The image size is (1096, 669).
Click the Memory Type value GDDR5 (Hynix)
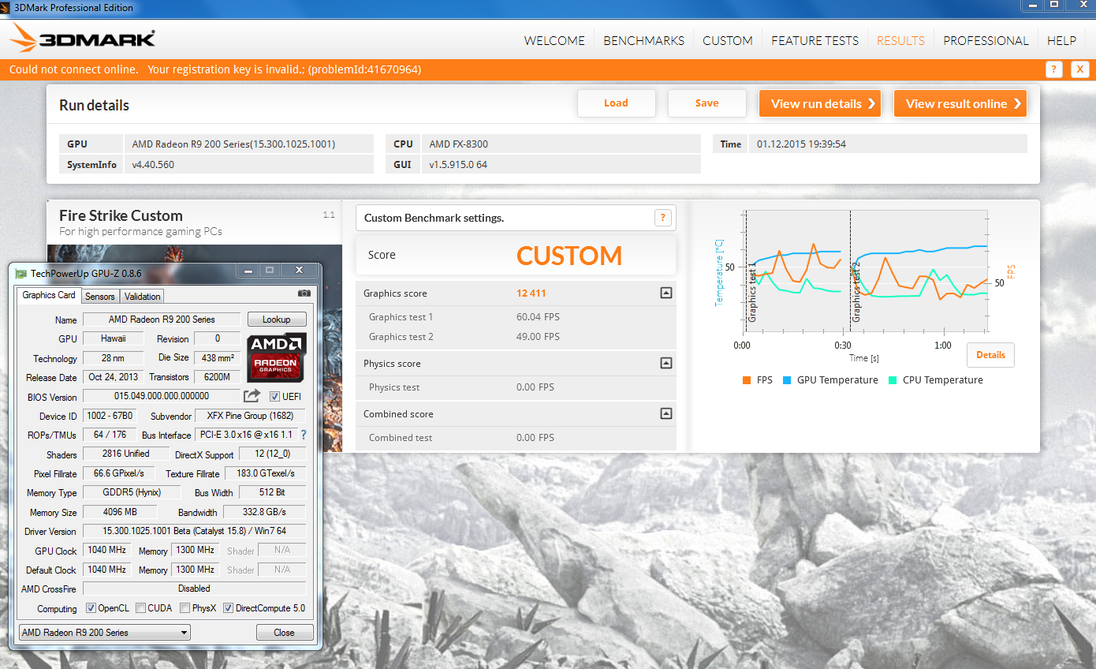(x=132, y=492)
